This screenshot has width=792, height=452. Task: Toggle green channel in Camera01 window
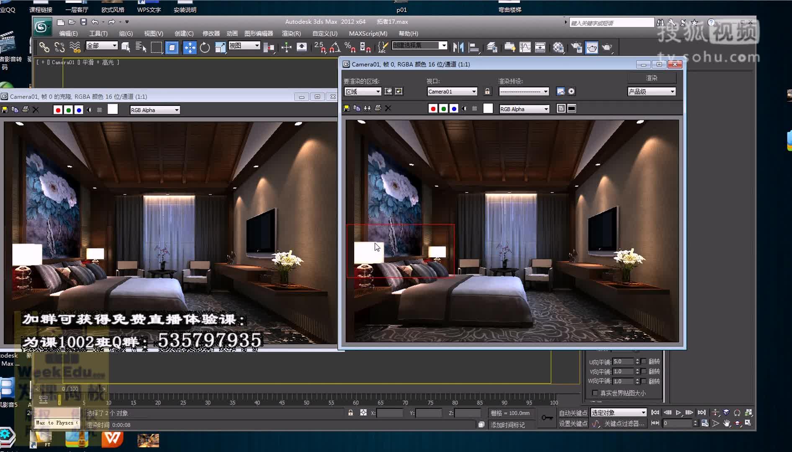[444, 109]
